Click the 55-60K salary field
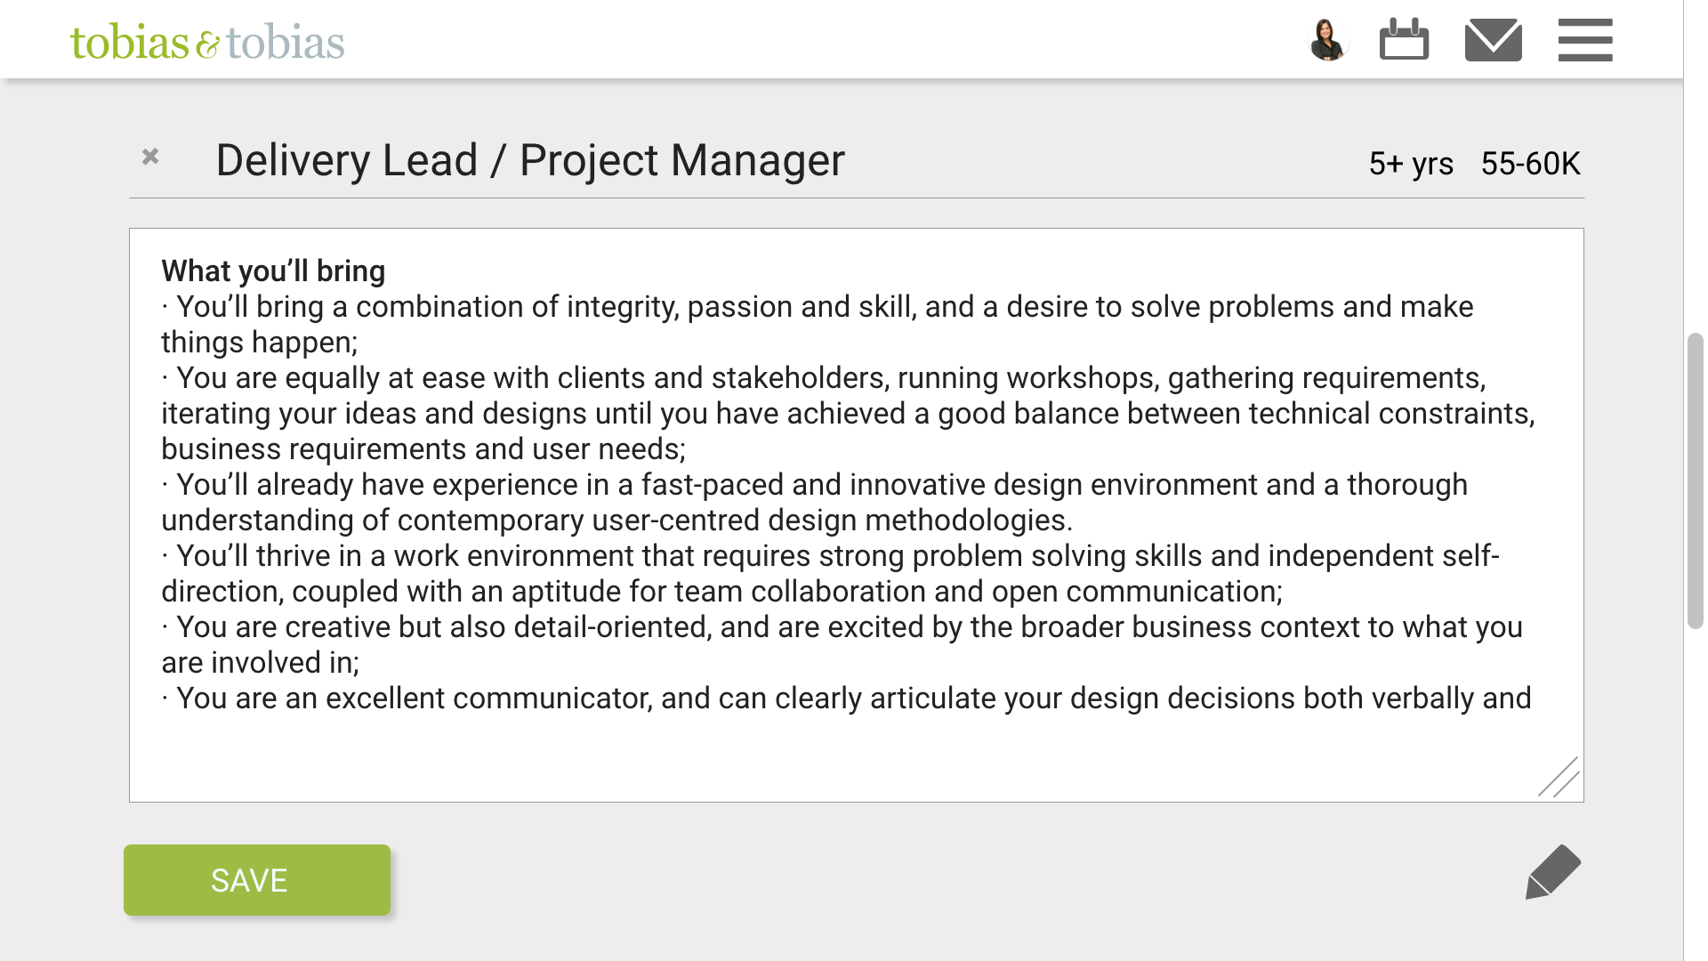 click(x=1530, y=164)
